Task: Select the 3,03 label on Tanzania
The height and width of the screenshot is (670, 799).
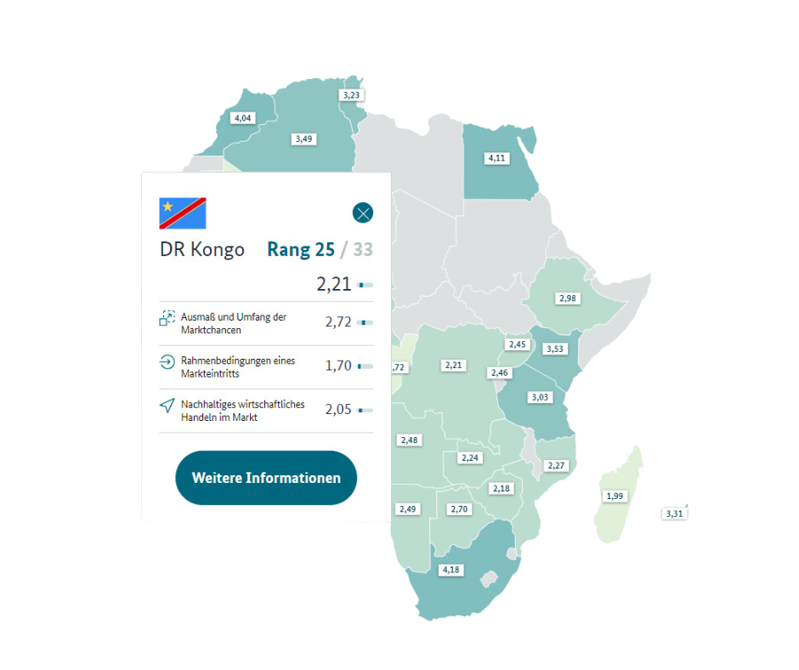Action: click(540, 397)
